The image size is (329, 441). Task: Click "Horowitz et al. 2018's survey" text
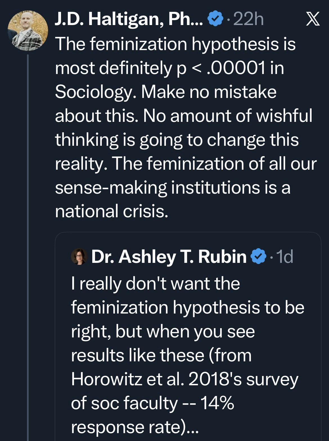184,379
